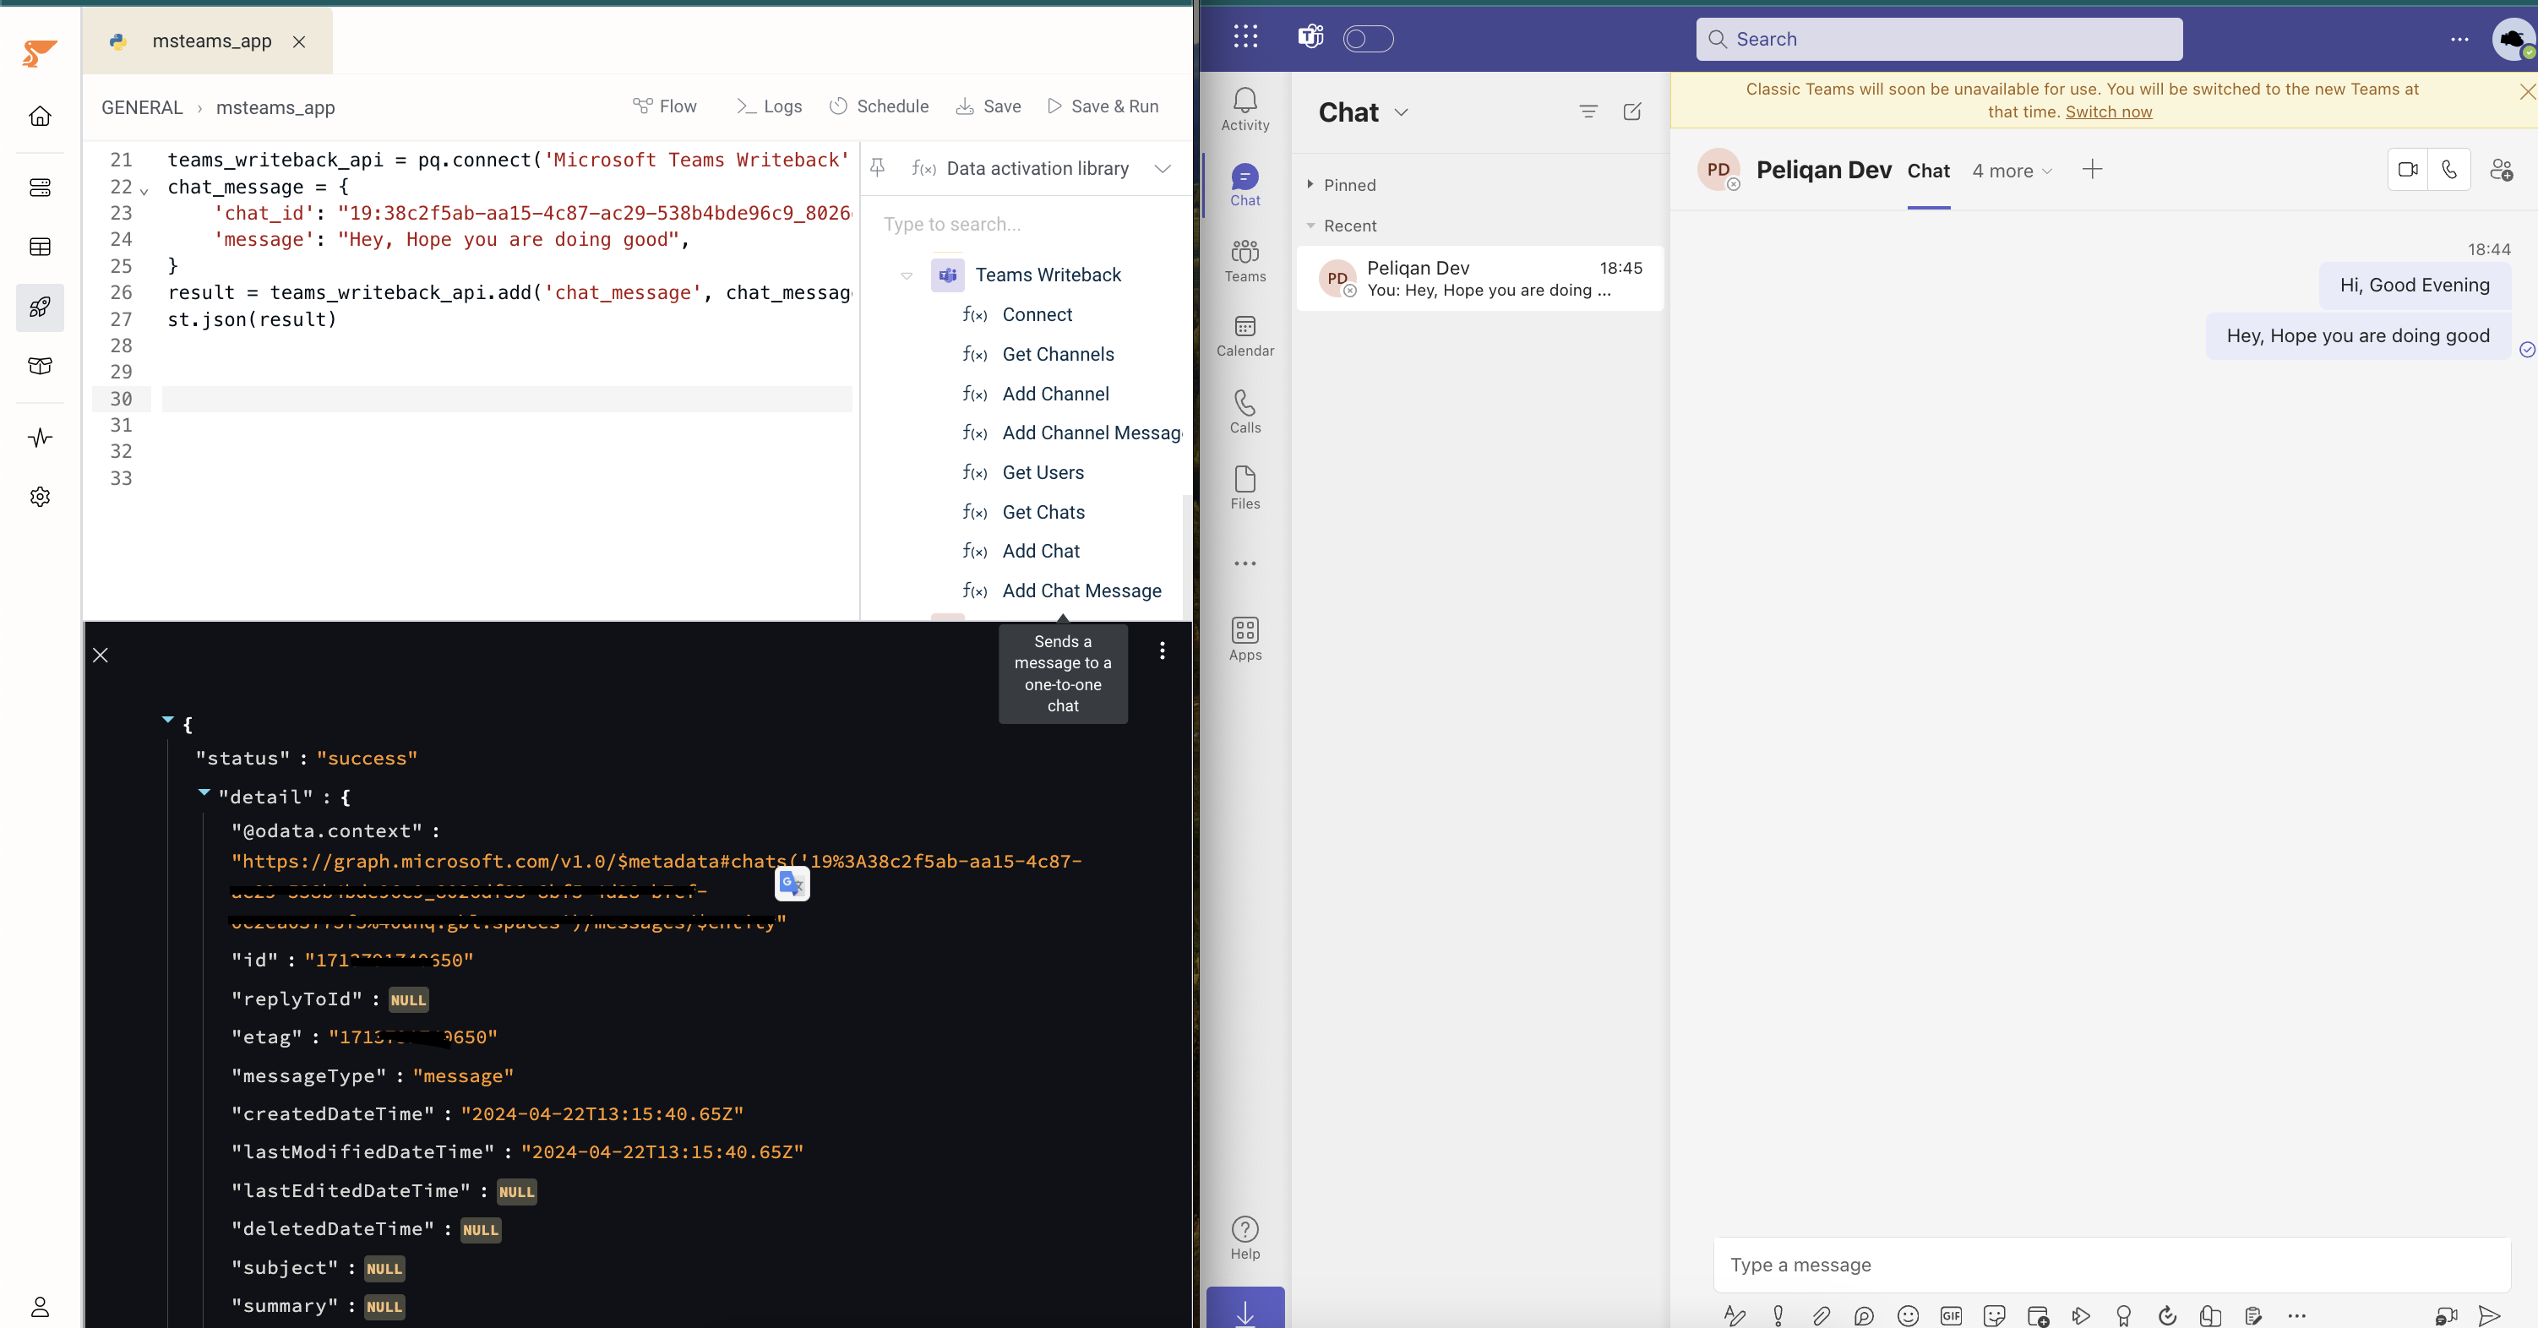Start an audio call with Peliqan Dev

pyautogui.click(x=2449, y=170)
